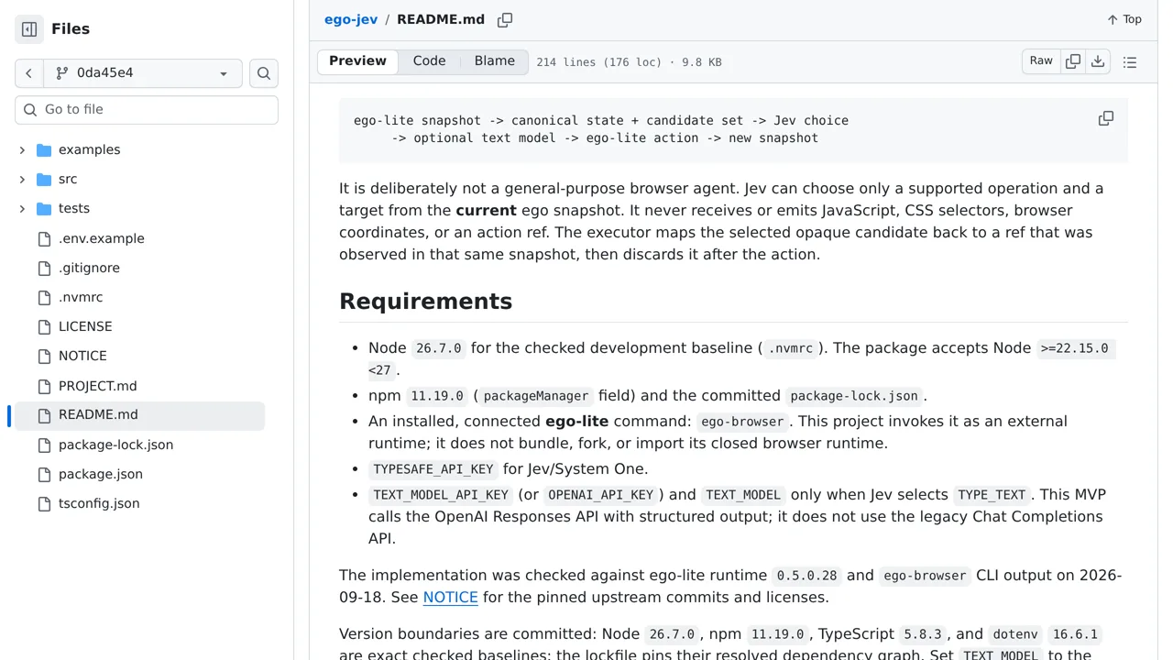Switch to the Code tab

pyautogui.click(x=429, y=61)
